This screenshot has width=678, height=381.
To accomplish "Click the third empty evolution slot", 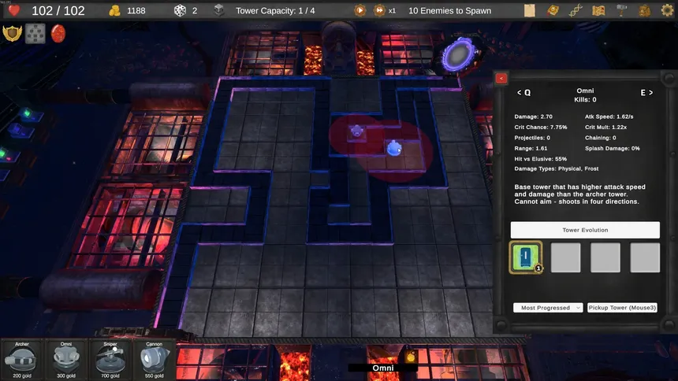I will point(605,257).
